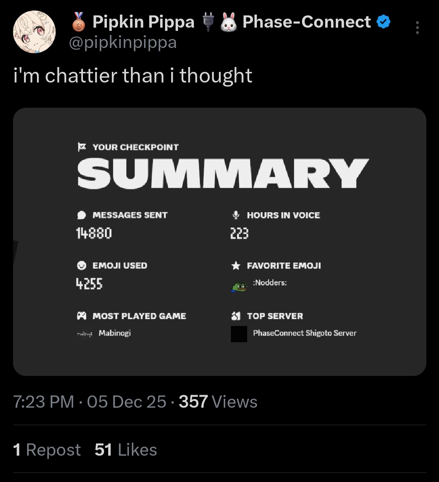Viewport: 439px width, 482px height.
Task: Click the Top Server icon
Action: (x=236, y=316)
